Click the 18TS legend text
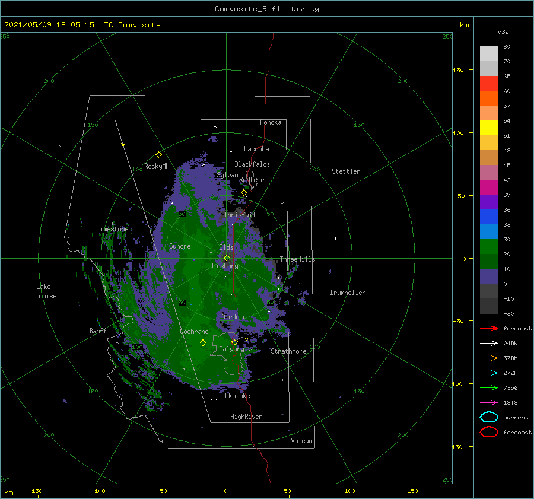Image resolution: width=534 pixels, height=499 pixels. point(510,403)
